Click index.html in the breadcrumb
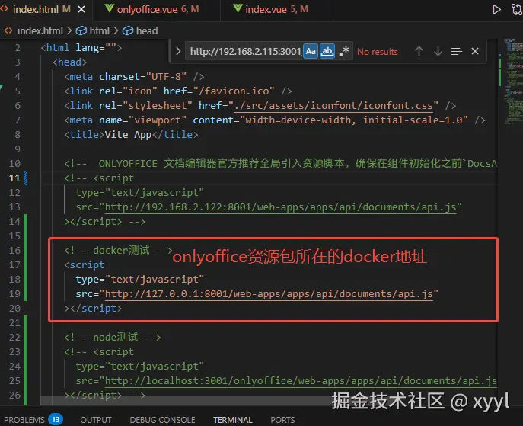This screenshot has width=523, height=426. (40, 31)
